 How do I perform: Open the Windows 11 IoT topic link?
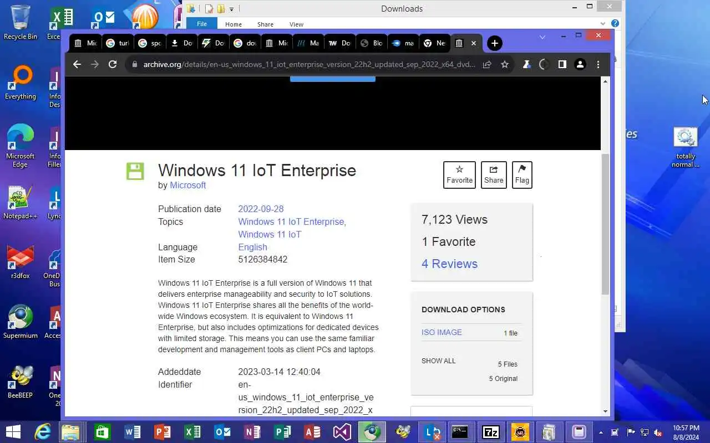270,234
